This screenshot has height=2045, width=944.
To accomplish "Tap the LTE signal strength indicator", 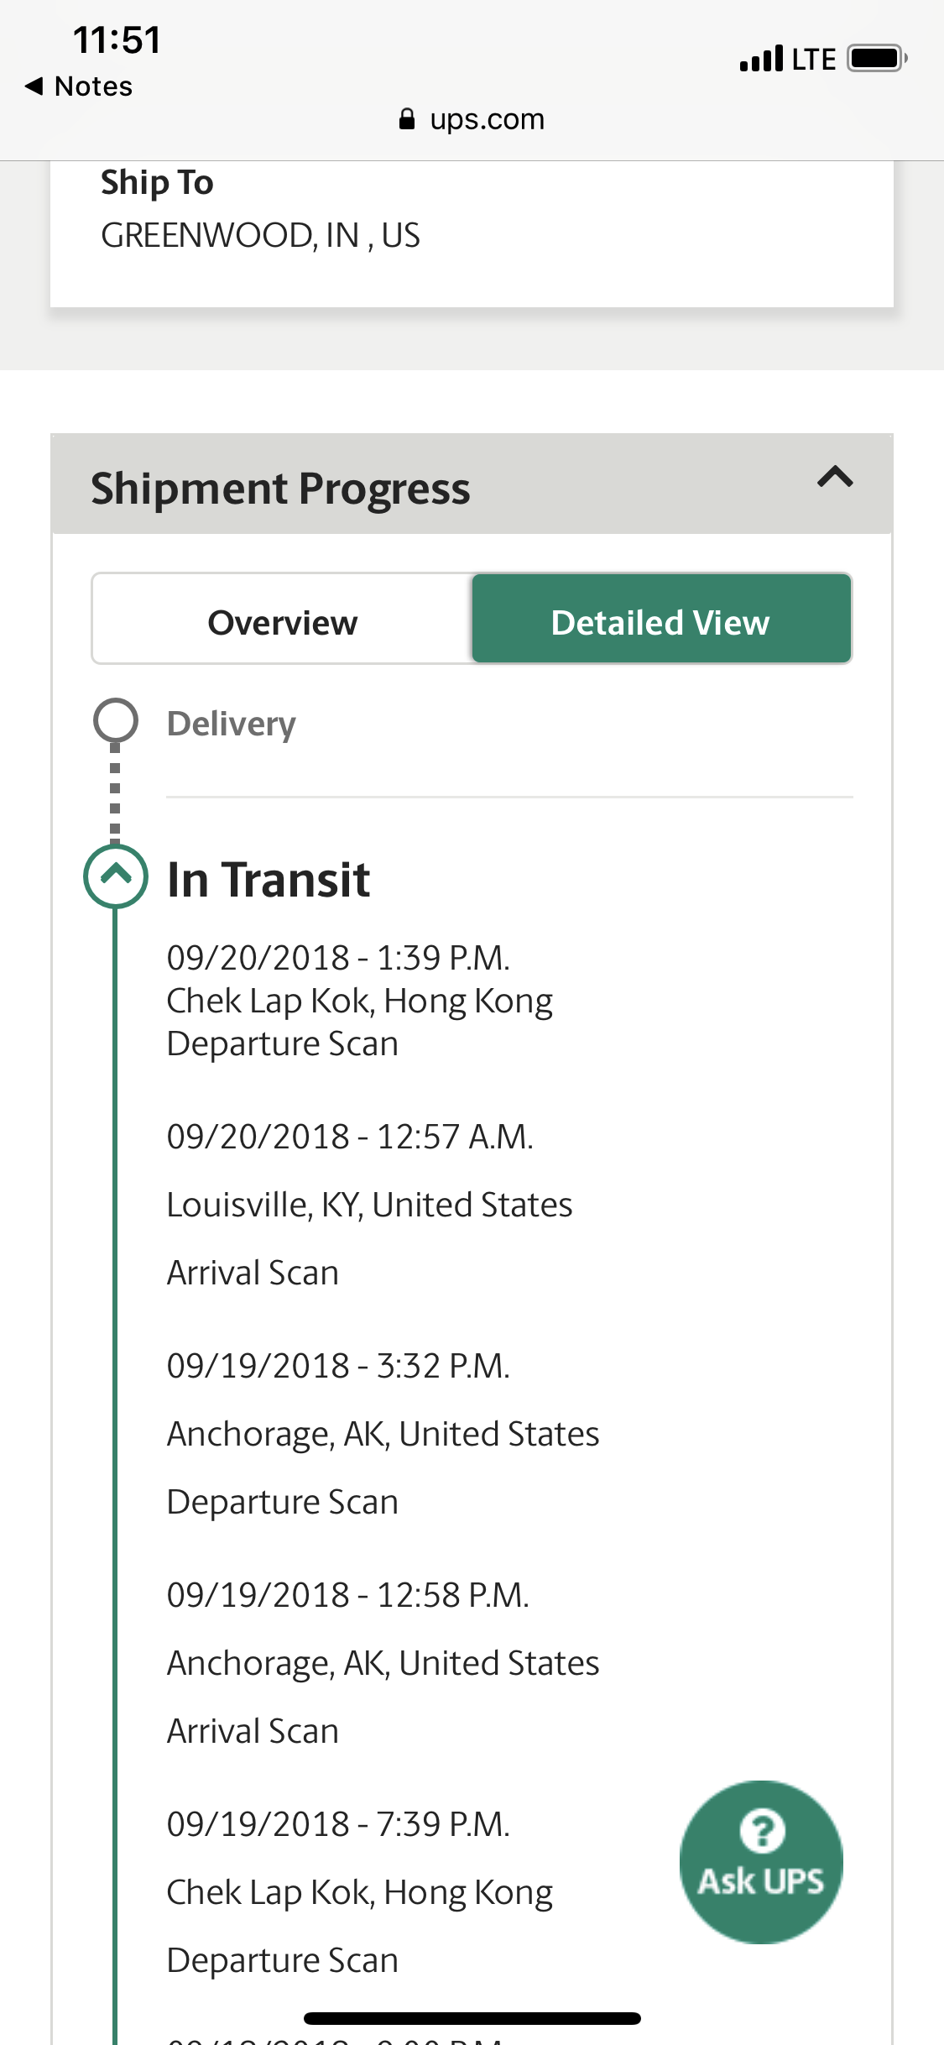I will click(761, 59).
